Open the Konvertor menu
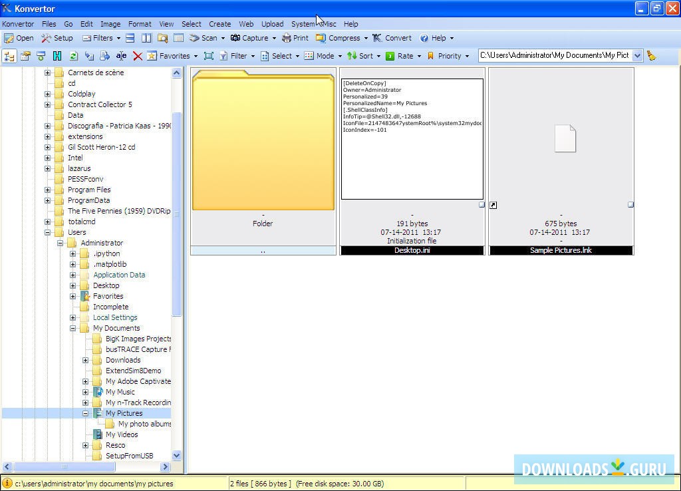 point(18,24)
